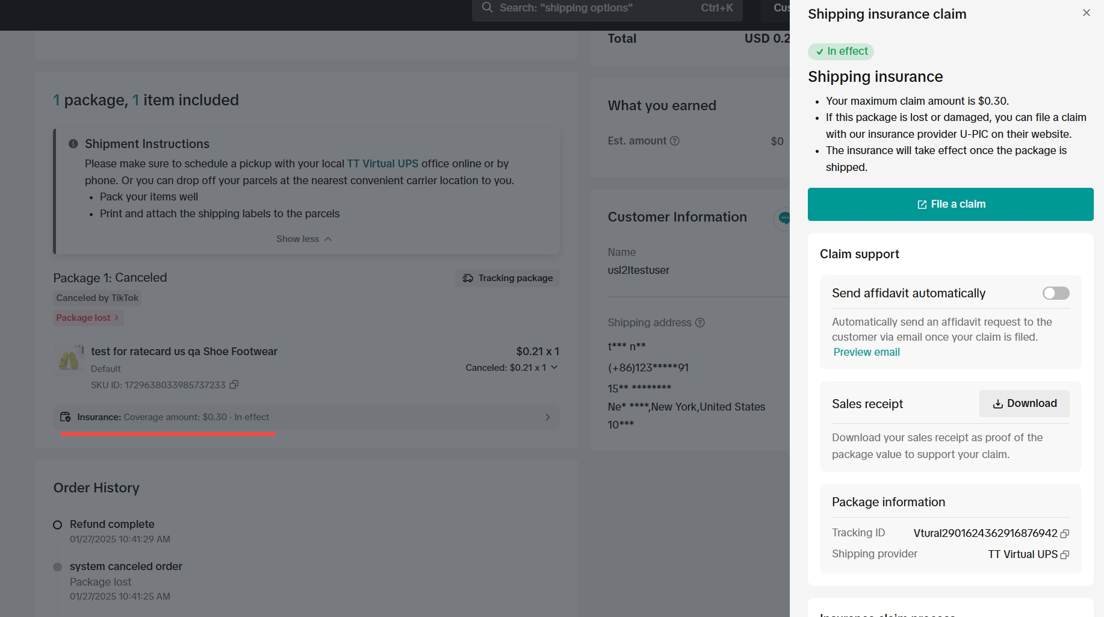
Task: Toggle Send affidavit automatically switch
Action: coord(1055,293)
